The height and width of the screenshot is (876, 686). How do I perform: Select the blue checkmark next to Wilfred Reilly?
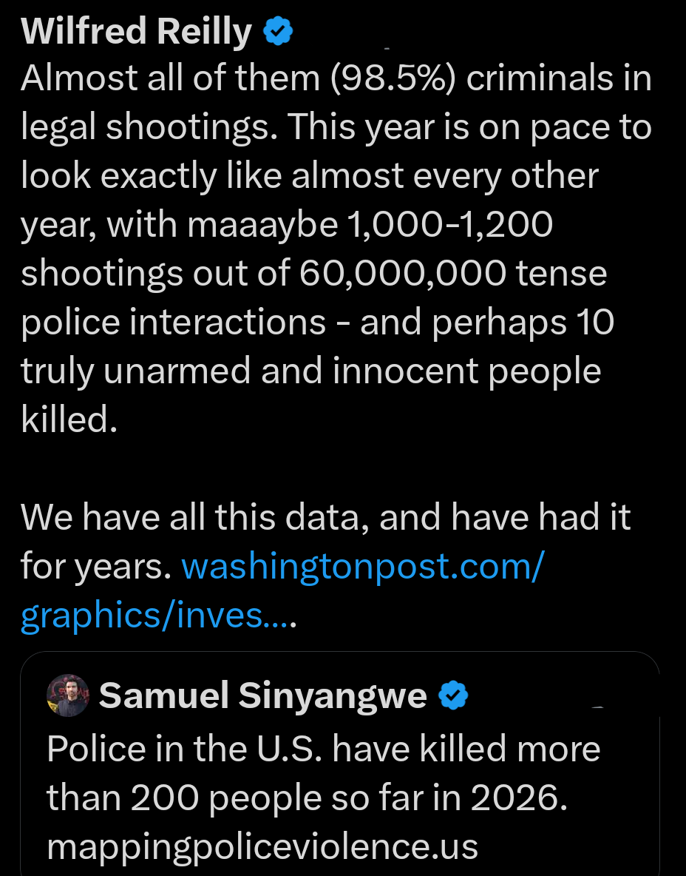pyautogui.click(x=276, y=30)
